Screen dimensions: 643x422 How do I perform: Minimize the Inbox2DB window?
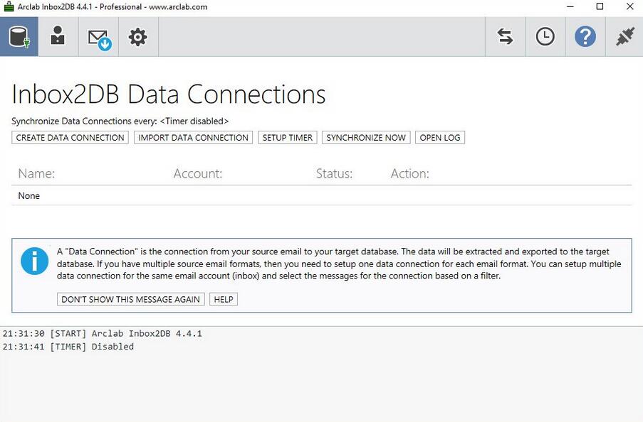(570, 6)
